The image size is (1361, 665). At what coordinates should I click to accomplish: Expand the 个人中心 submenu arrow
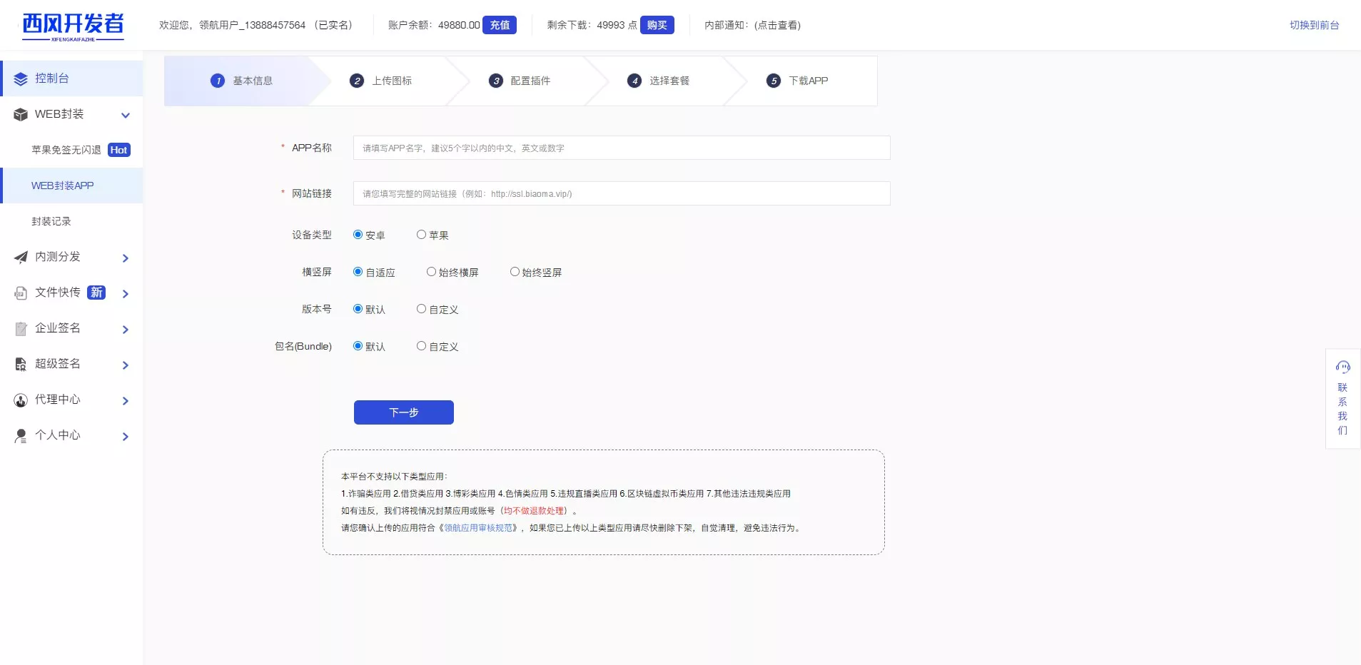[x=126, y=436]
